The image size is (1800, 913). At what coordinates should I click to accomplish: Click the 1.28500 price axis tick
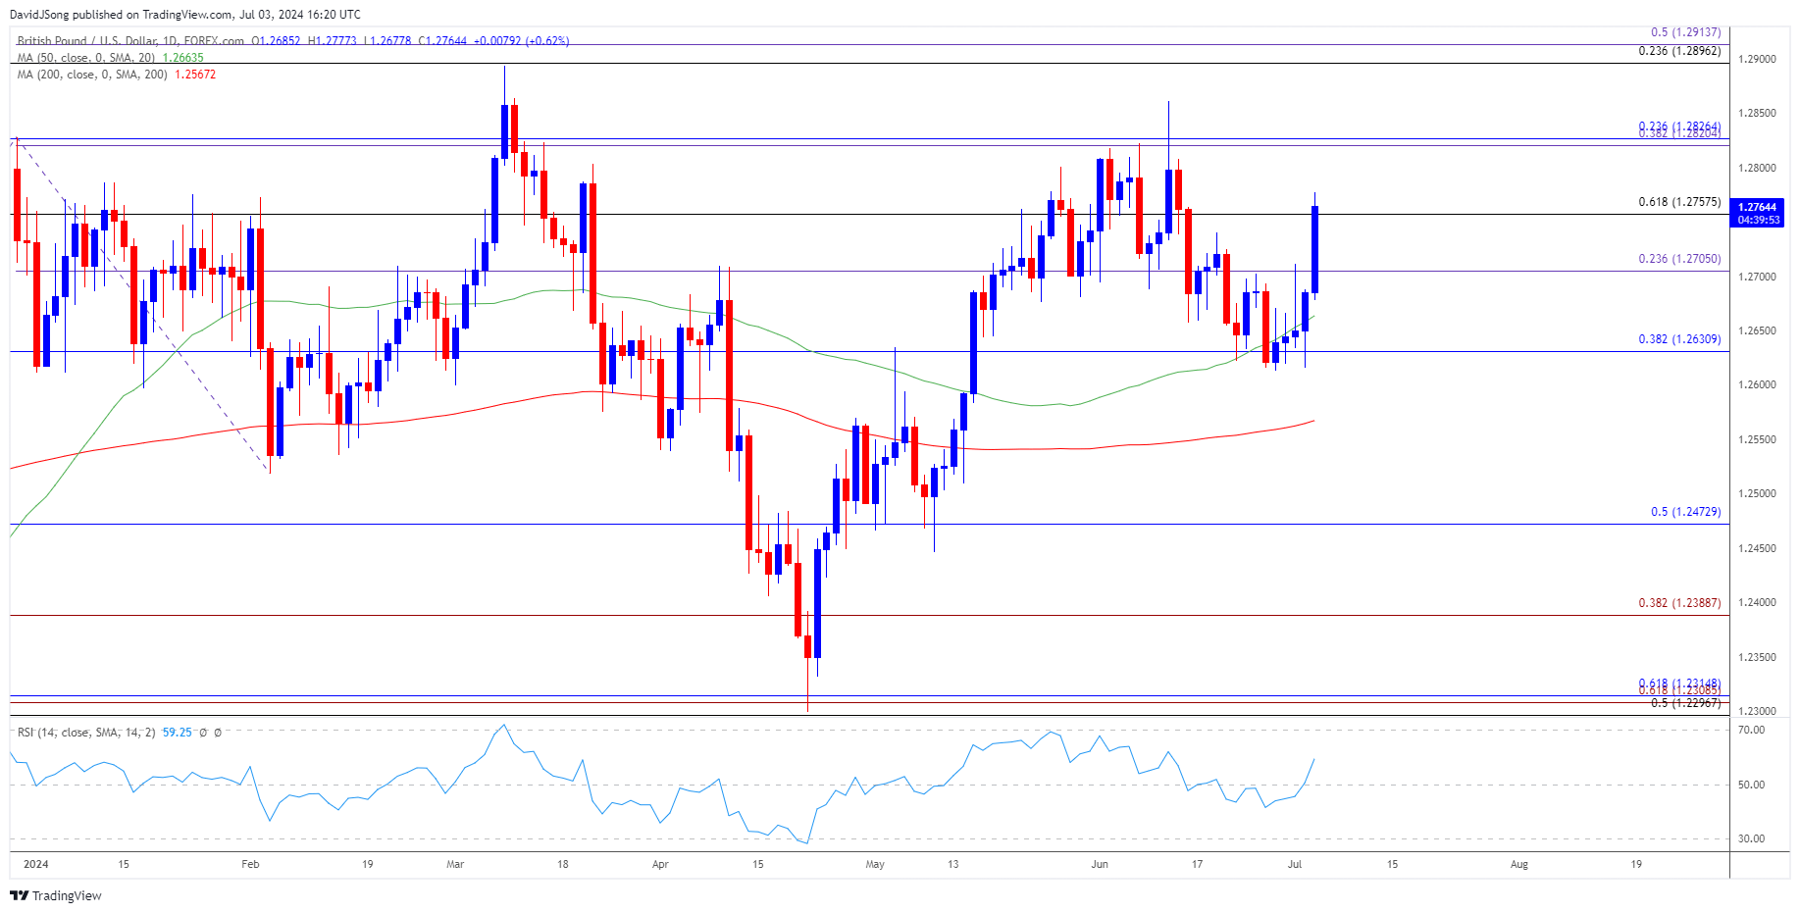click(x=1757, y=114)
